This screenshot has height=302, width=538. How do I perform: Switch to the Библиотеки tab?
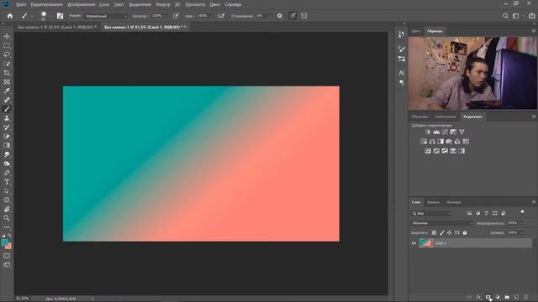point(446,117)
